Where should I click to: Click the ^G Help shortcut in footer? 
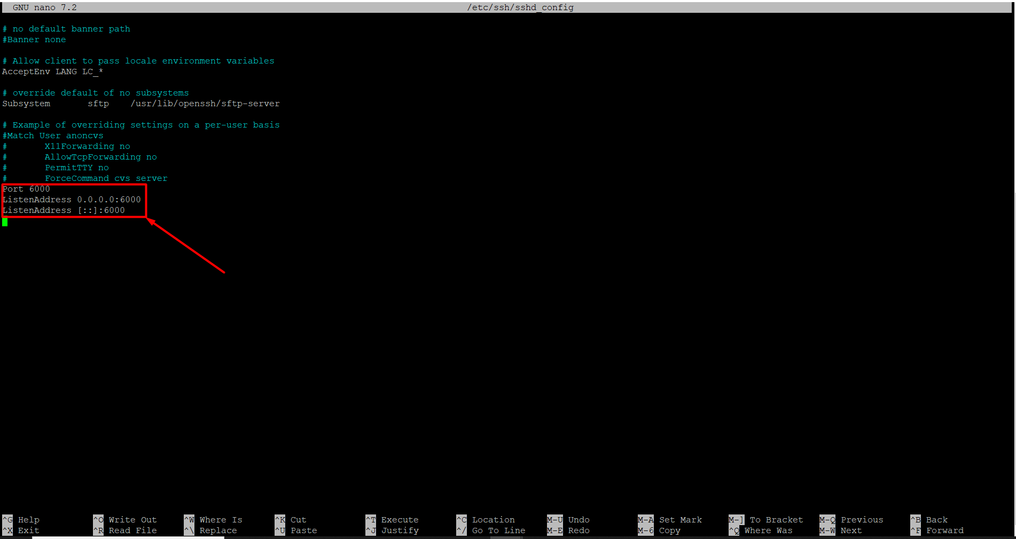point(21,520)
